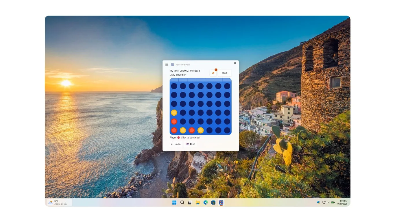Click the 'Moves: 4' counter text
The image size is (395, 222).
[195, 71]
